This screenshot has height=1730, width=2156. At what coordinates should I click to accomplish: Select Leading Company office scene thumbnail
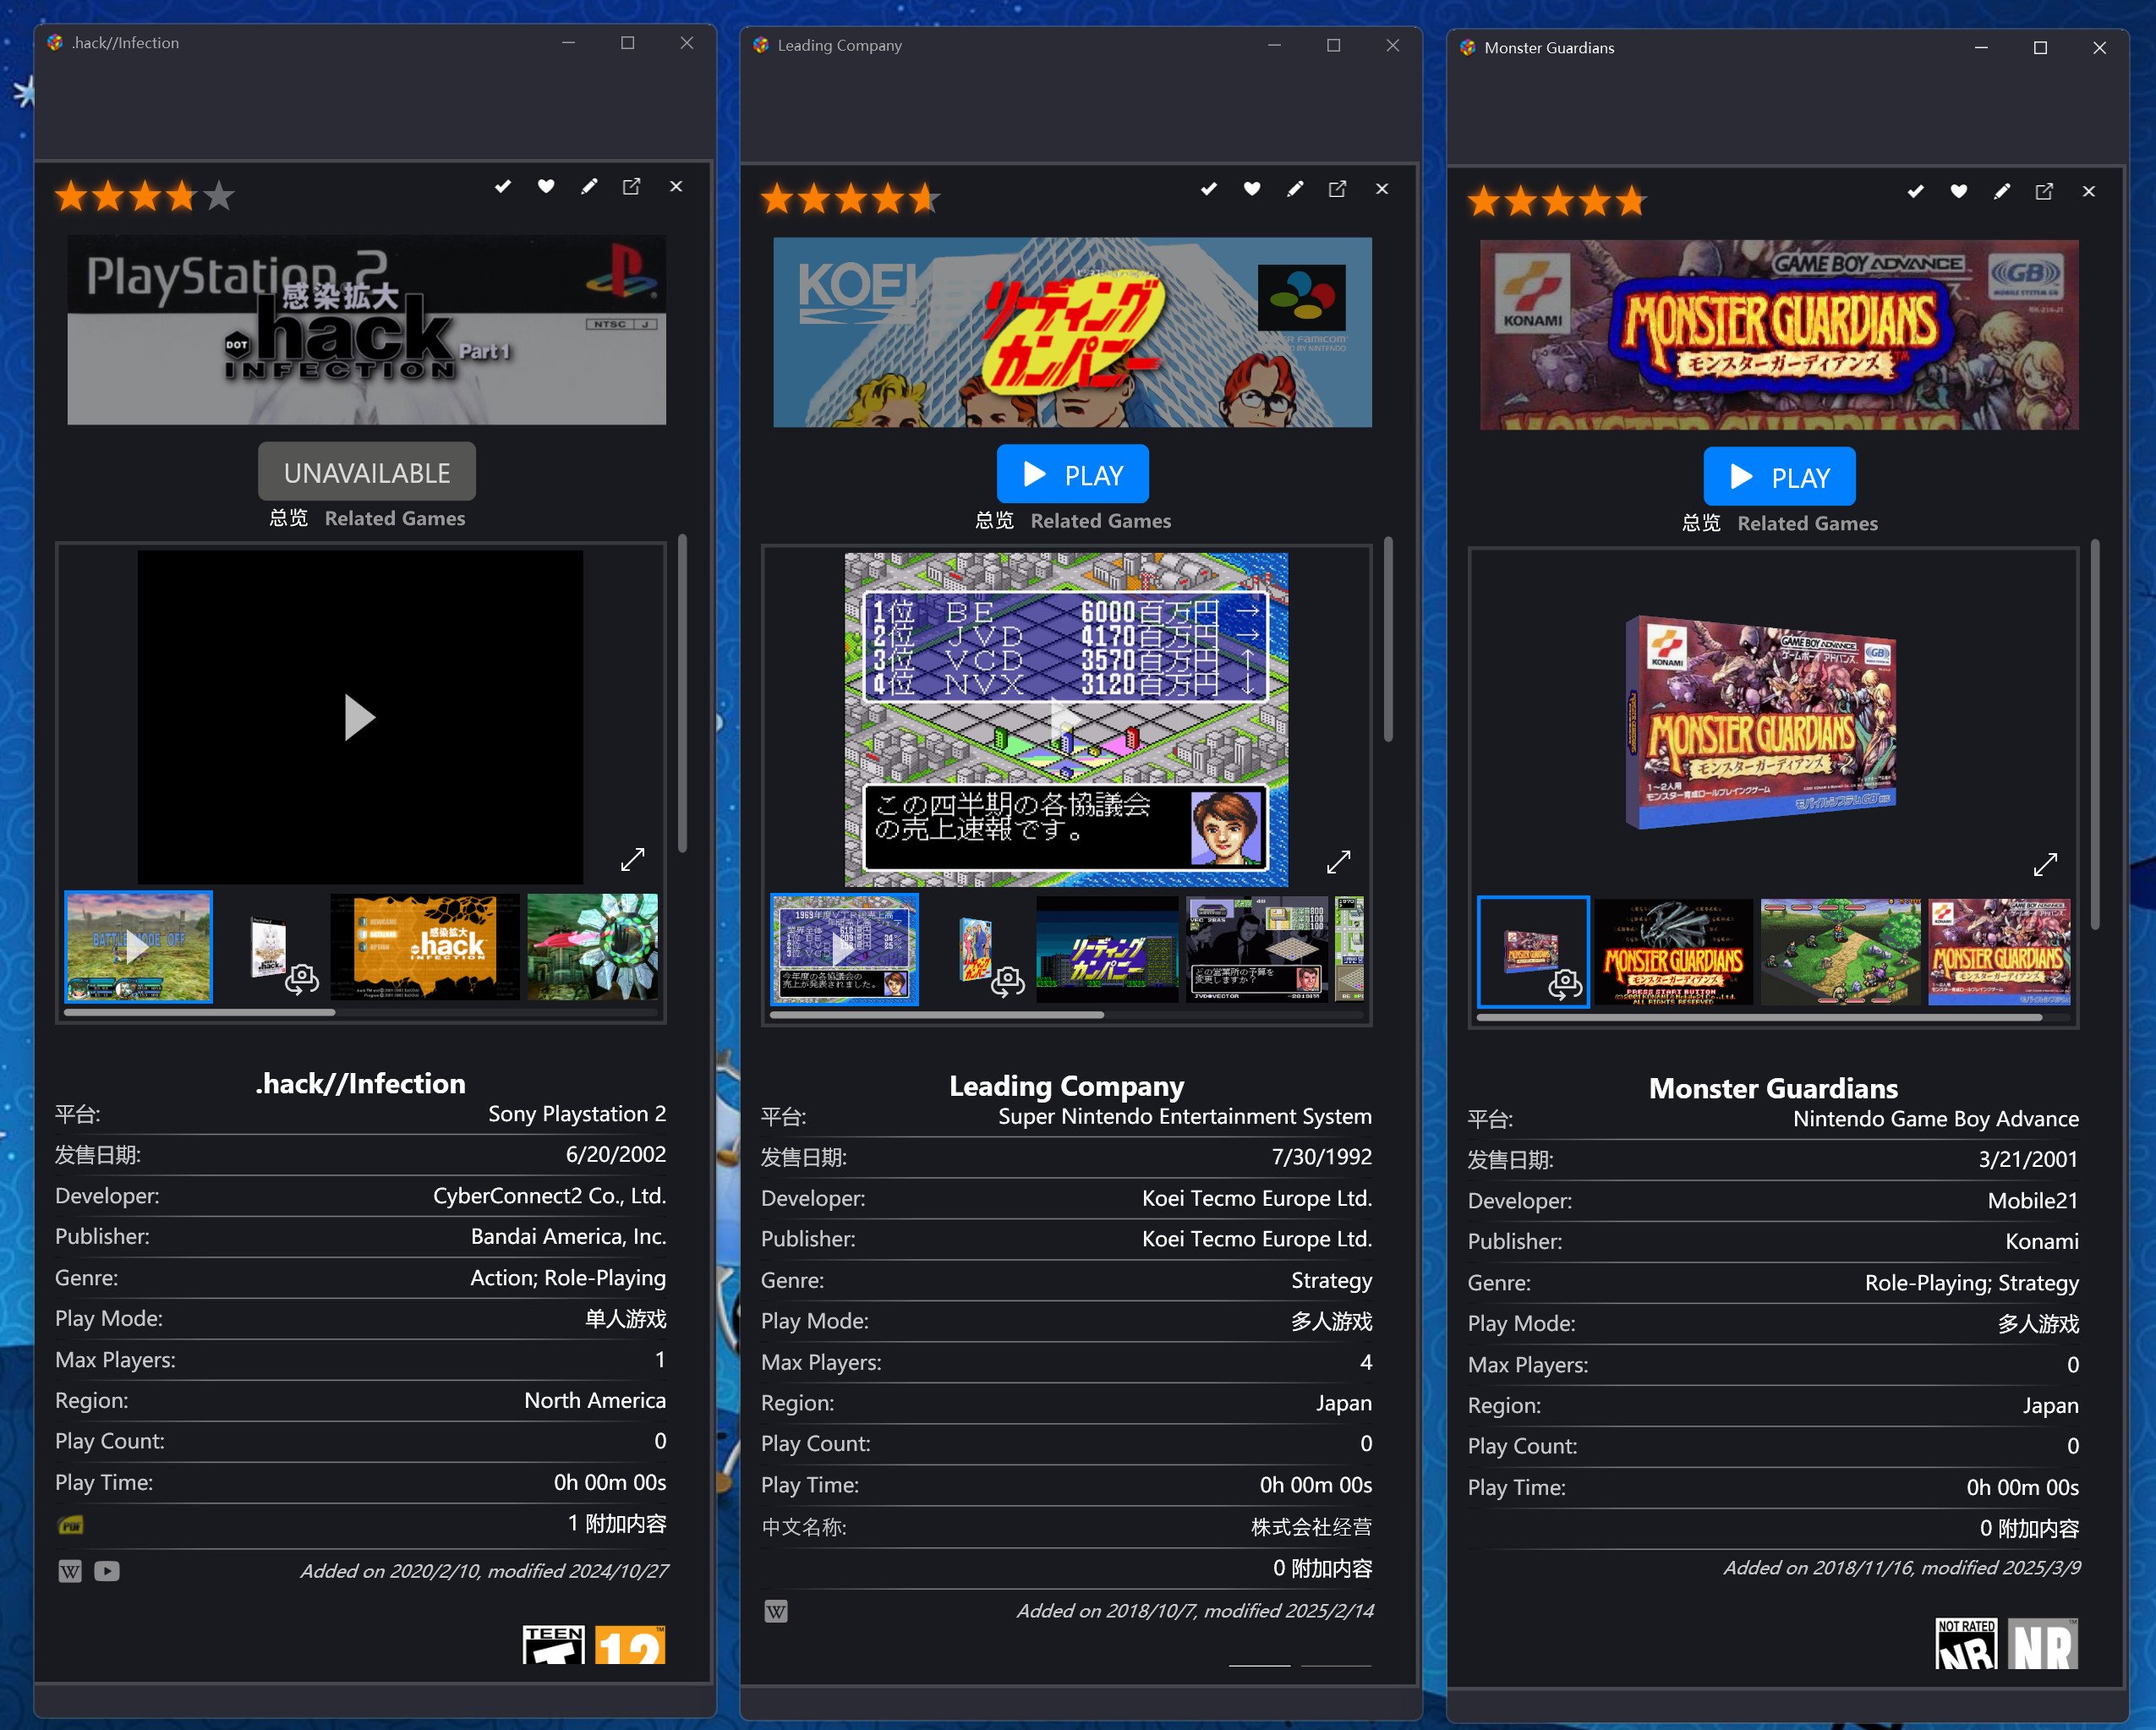[x=1257, y=950]
